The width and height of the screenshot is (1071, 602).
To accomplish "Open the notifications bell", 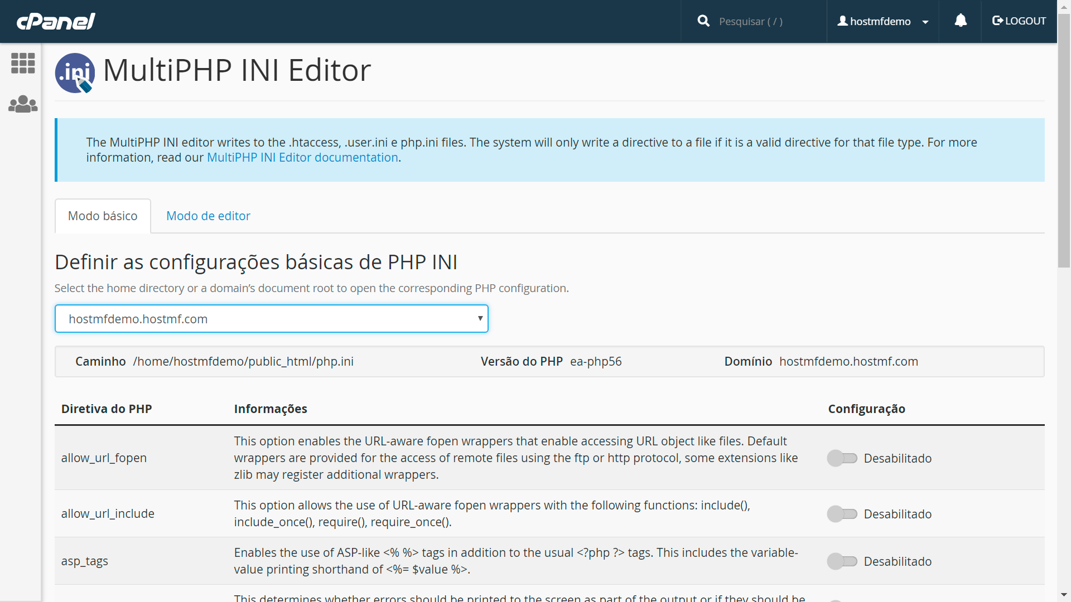I will pyautogui.click(x=960, y=21).
